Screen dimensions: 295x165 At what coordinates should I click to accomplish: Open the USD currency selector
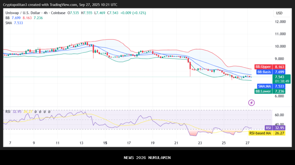pyautogui.click(x=279, y=13)
